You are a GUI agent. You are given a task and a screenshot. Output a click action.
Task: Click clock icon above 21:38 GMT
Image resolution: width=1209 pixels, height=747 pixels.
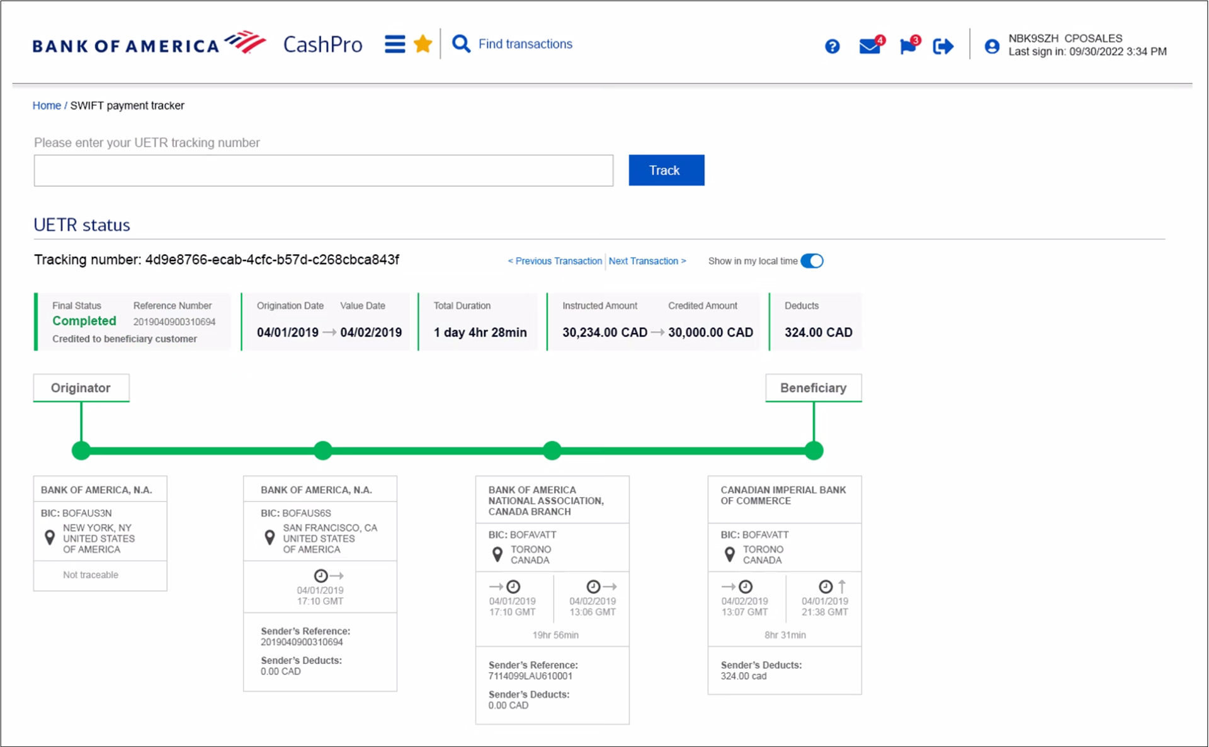[826, 587]
